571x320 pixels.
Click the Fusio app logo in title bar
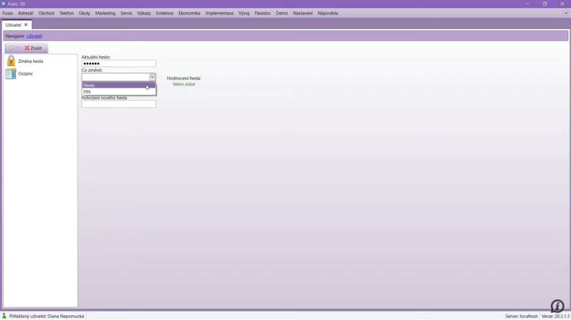tap(4, 4)
